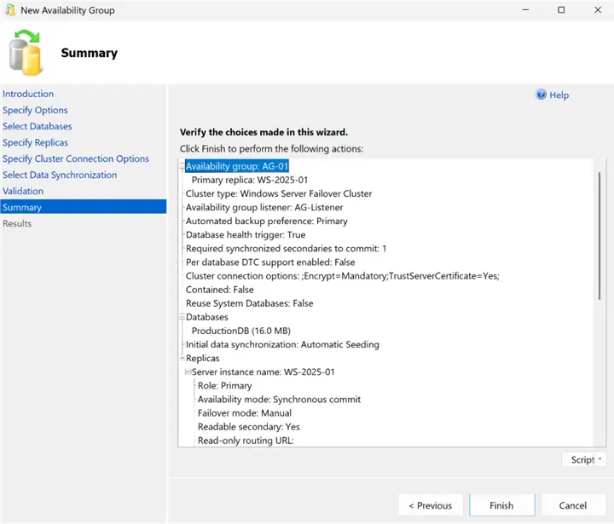Select Availability group listener: AG-Listener row
614x524 pixels.
point(264,207)
